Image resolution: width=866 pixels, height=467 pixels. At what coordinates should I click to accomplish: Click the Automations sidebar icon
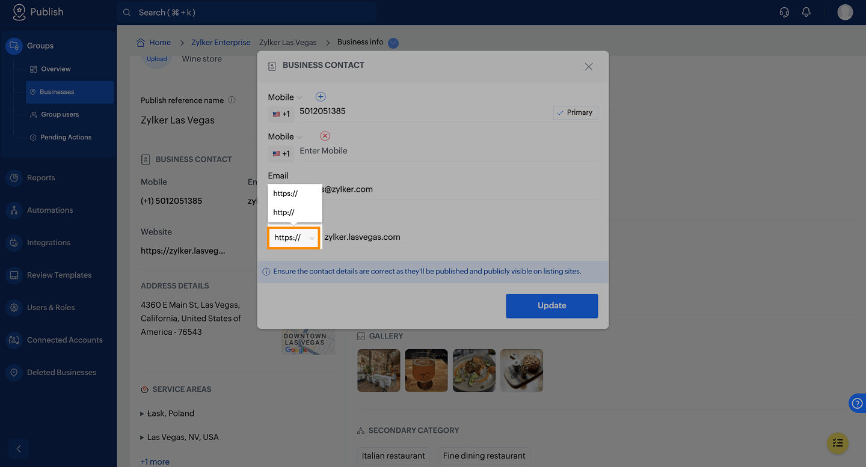pyautogui.click(x=14, y=210)
